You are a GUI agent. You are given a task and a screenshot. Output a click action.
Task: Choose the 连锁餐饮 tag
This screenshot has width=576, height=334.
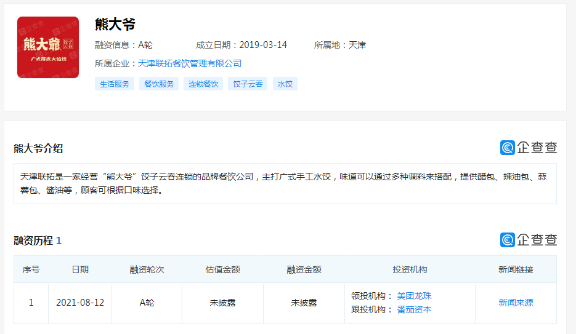click(203, 84)
